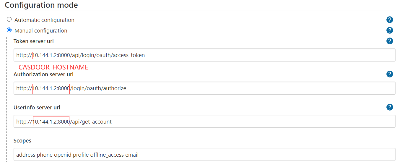This screenshot has width=402, height=162.
Task: Click the "UserInfo server url" label
Action: (x=37, y=108)
